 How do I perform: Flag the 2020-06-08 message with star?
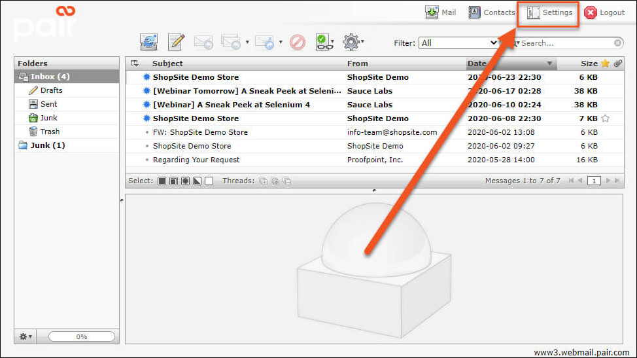tap(606, 118)
